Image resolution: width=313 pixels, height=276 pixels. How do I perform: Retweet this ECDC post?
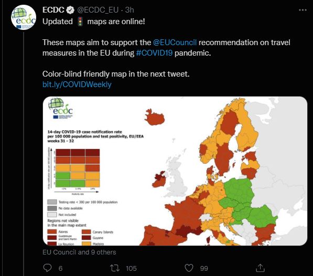point(115,268)
